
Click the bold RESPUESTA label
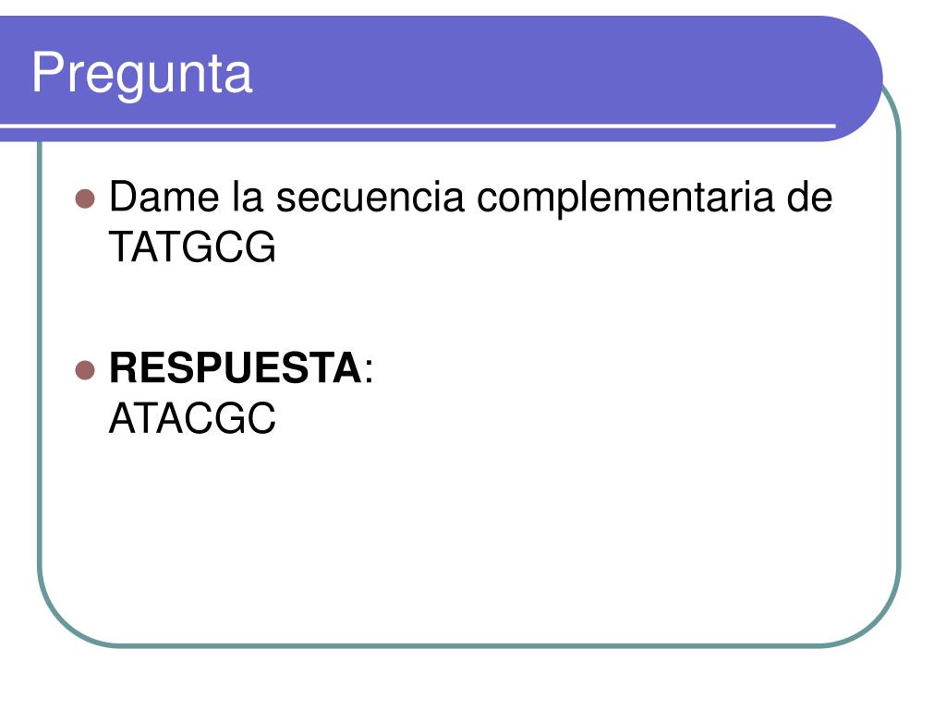pyautogui.click(x=236, y=367)
